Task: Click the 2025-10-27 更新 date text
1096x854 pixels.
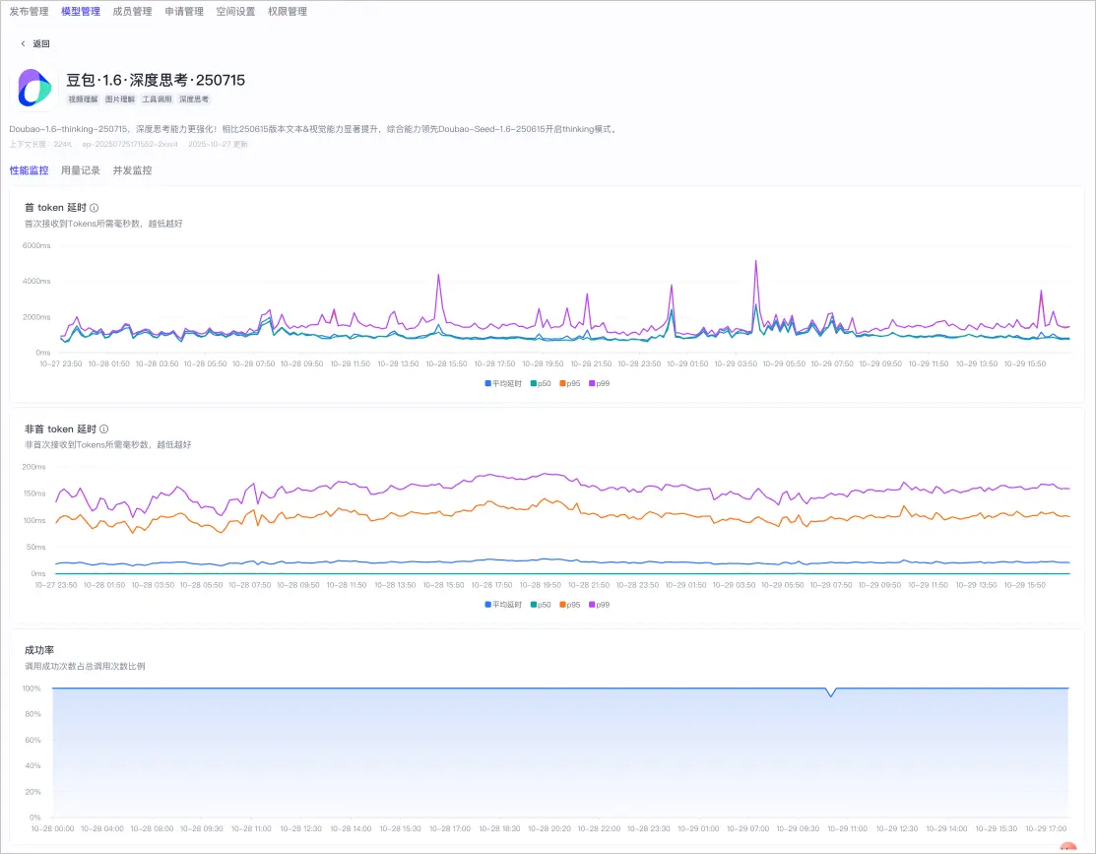Action: pyautogui.click(x=218, y=144)
